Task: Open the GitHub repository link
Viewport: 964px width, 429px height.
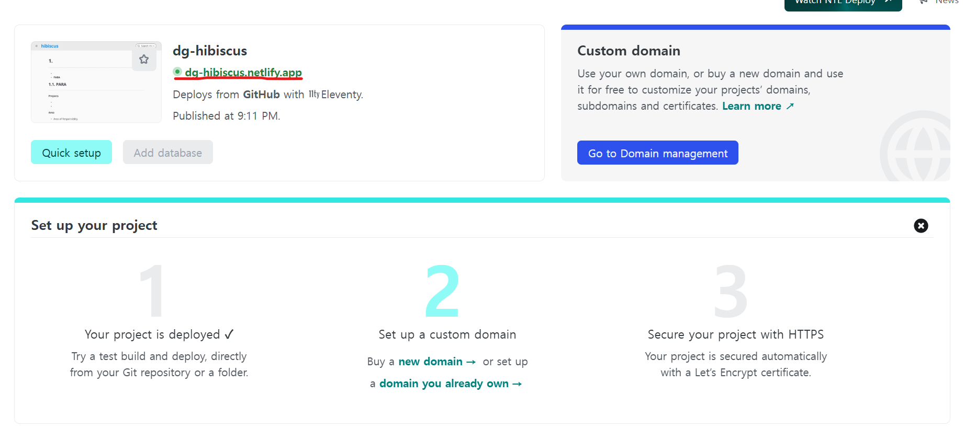Action: [261, 95]
